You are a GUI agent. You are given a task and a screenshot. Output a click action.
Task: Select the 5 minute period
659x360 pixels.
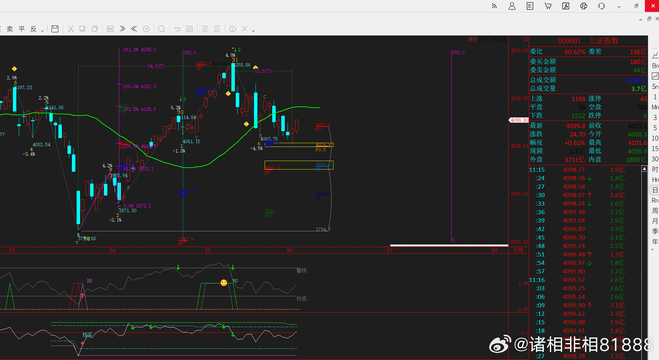point(655,128)
